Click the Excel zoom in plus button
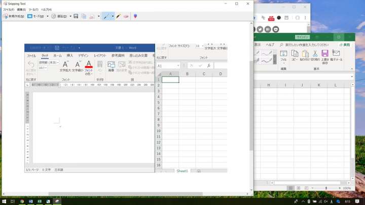This screenshot has height=205, width=365. point(340,188)
